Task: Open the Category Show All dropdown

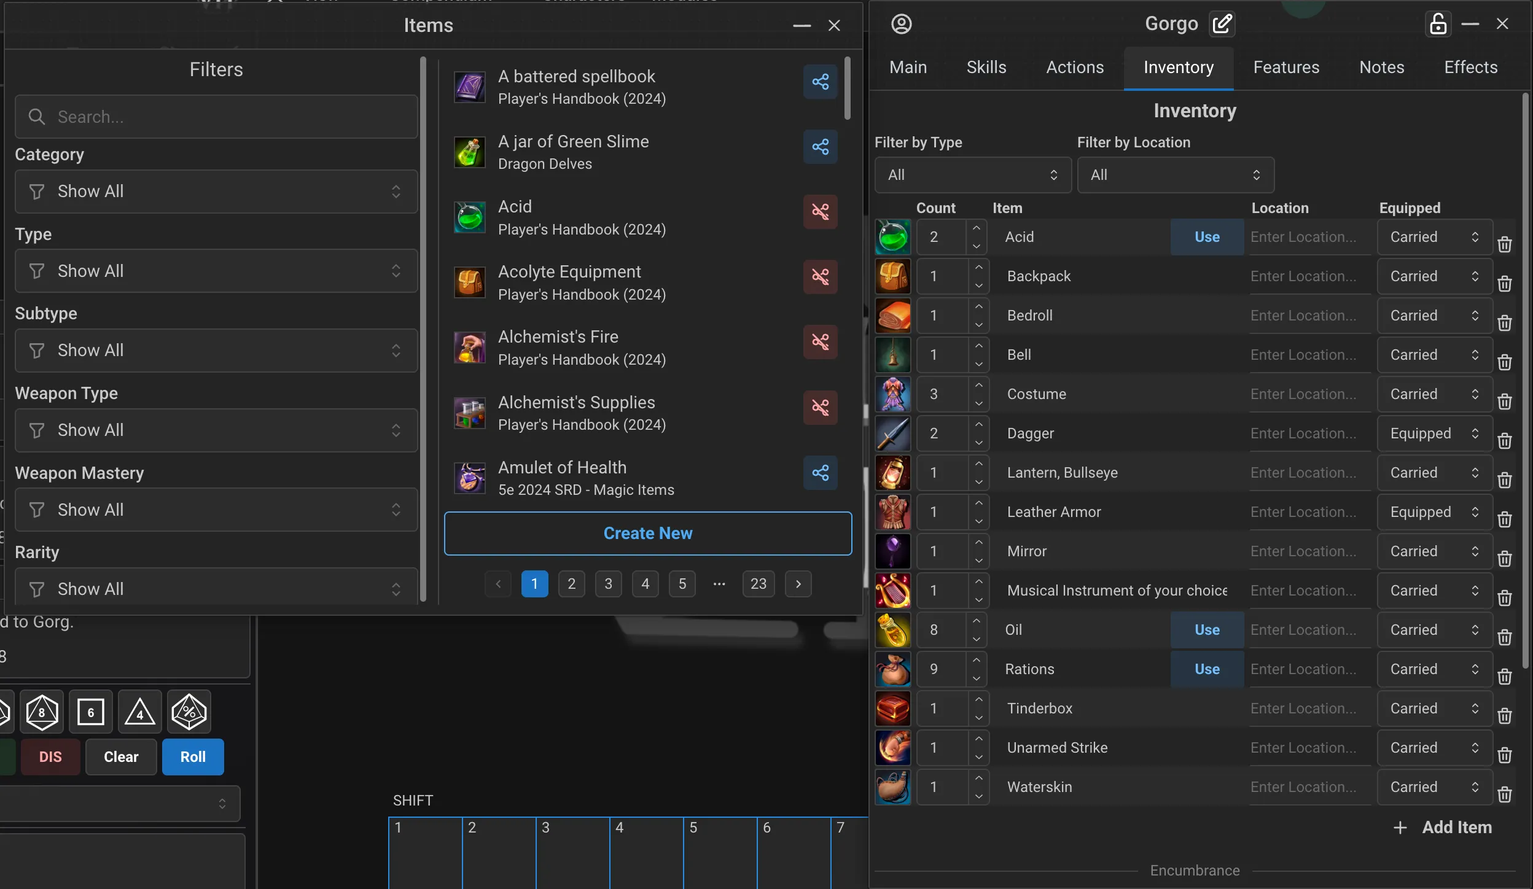Action: pos(216,192)
